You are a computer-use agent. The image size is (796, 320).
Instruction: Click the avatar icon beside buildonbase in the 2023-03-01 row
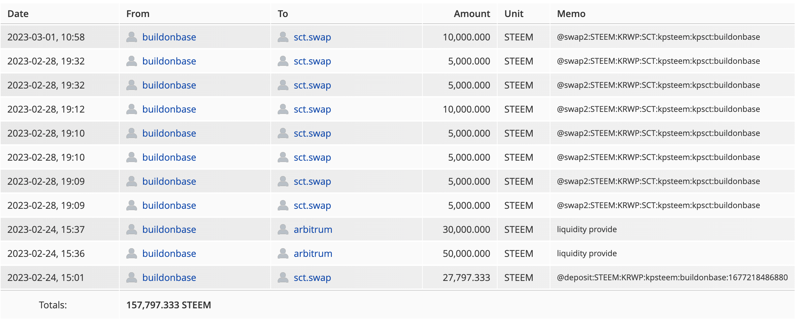tap(132, 37)
